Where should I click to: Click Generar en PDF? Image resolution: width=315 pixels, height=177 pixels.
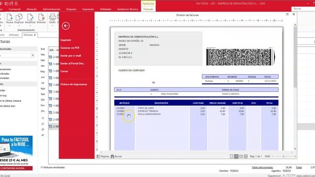pyautogui.click(x=70, y=48)
